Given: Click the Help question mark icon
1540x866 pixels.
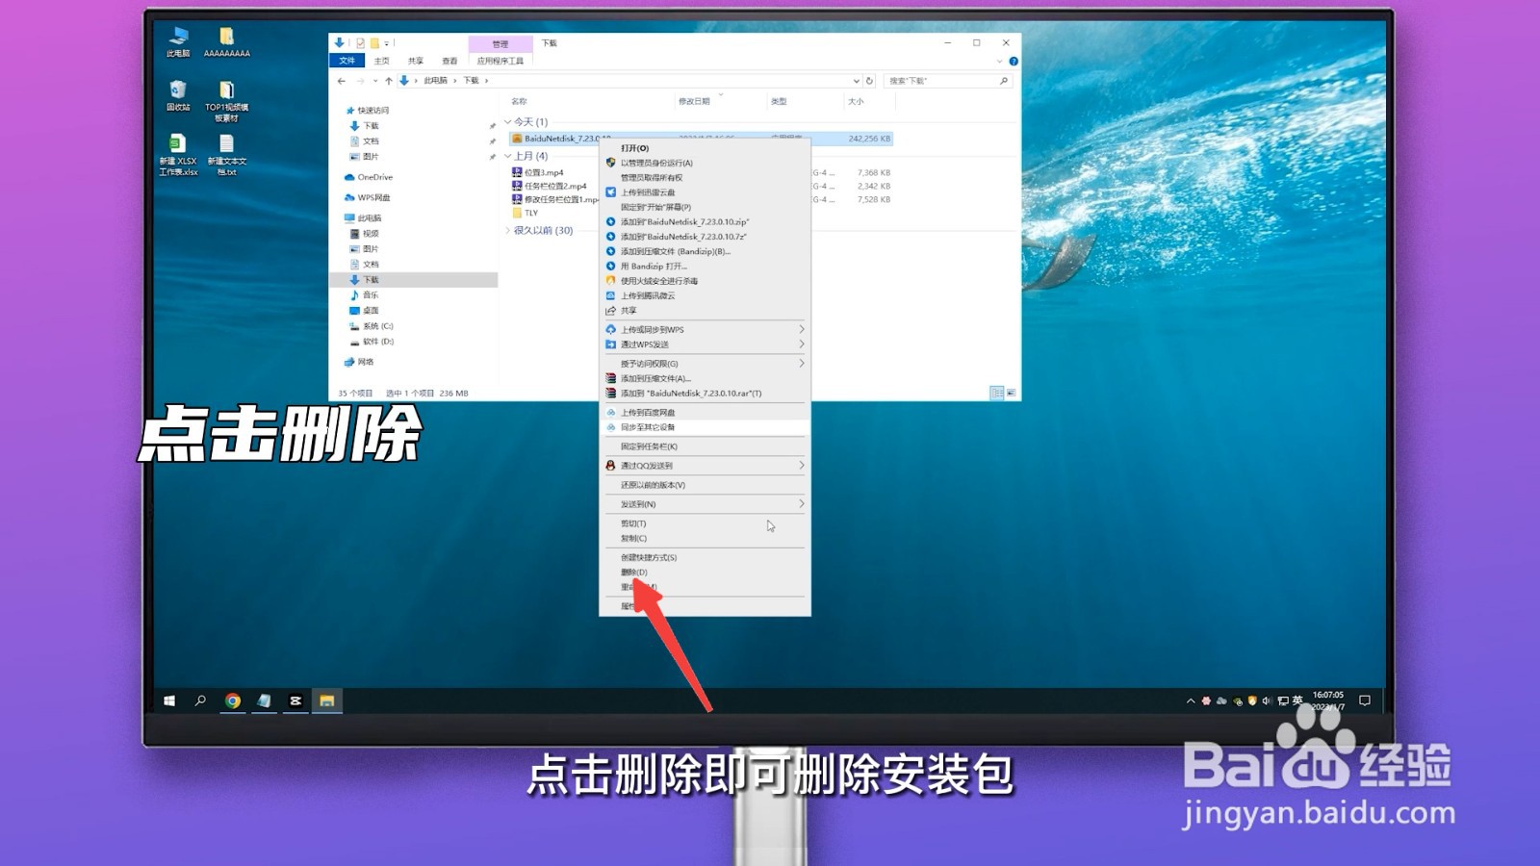Looking at the screenshot, I should [1014, 61].
